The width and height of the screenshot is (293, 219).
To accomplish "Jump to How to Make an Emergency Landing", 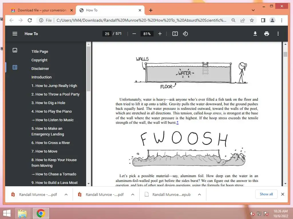I will pyautogui.click(x=48, y=131).
